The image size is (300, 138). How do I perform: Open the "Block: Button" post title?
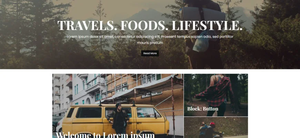pyautogui.click(x=203, y=109)
